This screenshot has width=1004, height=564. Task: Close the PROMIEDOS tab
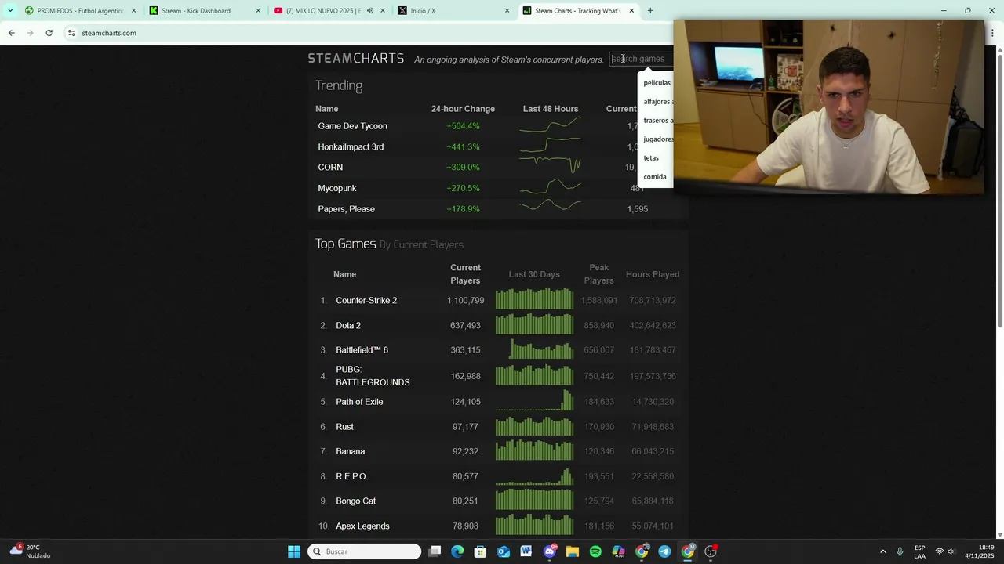pyautogui.click(x=133, y=11)
